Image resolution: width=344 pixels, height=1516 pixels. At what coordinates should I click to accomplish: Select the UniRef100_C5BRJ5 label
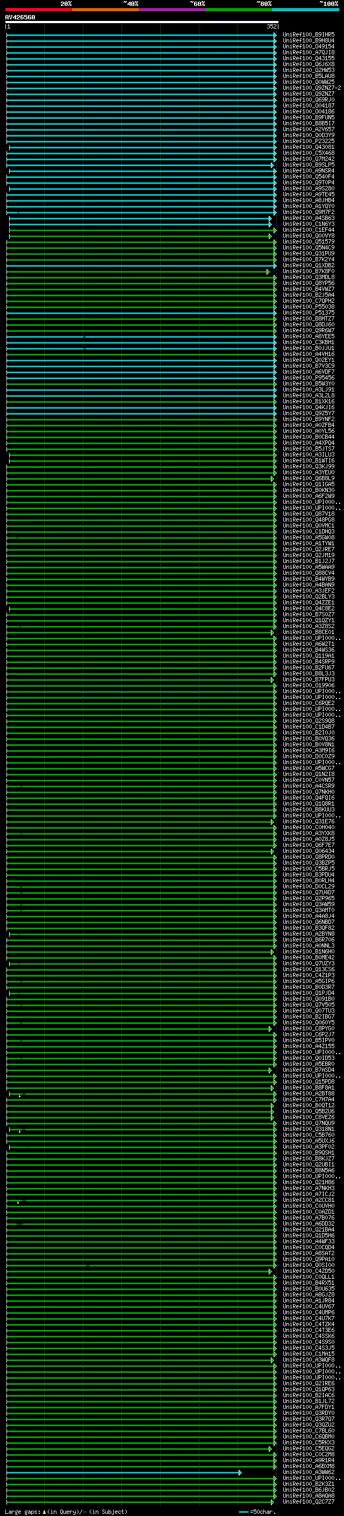pyautogui.click(x=308, y=869)
